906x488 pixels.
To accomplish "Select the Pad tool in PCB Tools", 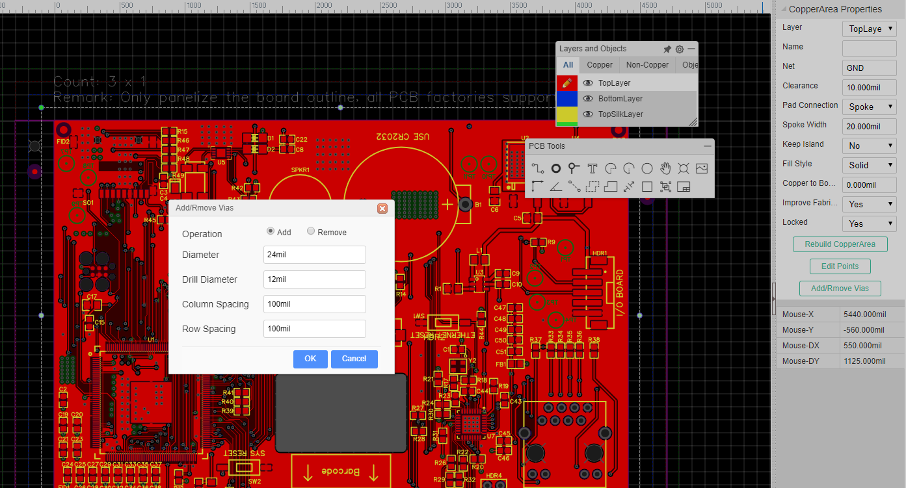I will click(x=556, y=168).
